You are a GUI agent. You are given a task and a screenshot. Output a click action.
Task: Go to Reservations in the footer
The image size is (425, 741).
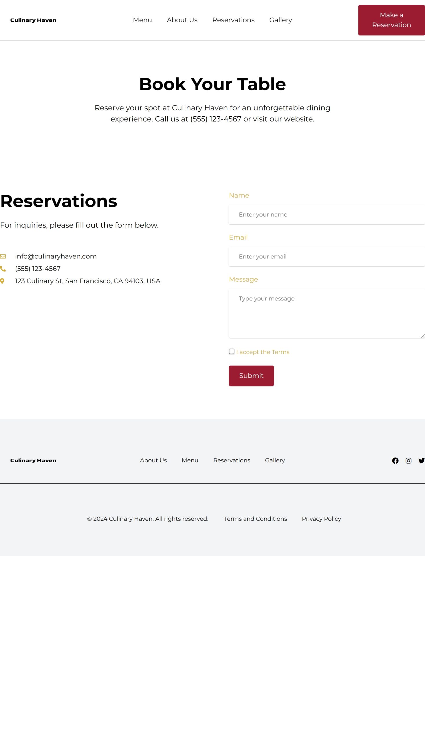click(232, 460)
